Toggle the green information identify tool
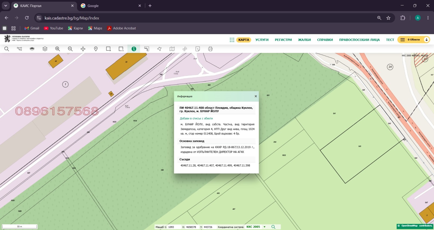Screen dimensions: 434x230 pyautogui.click(x=134, y=49)
